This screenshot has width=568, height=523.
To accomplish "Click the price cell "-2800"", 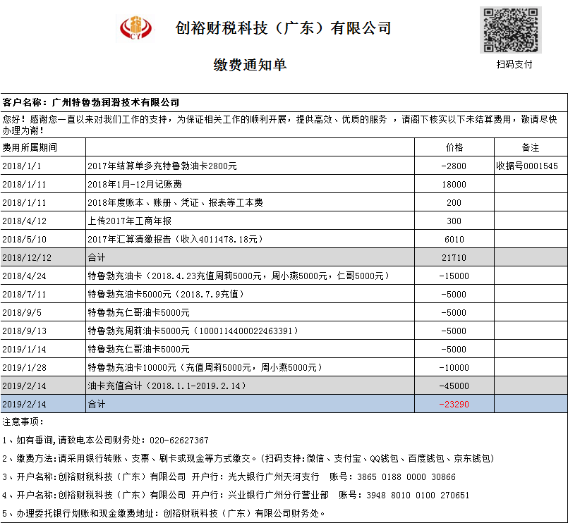I will coord(454,166).
